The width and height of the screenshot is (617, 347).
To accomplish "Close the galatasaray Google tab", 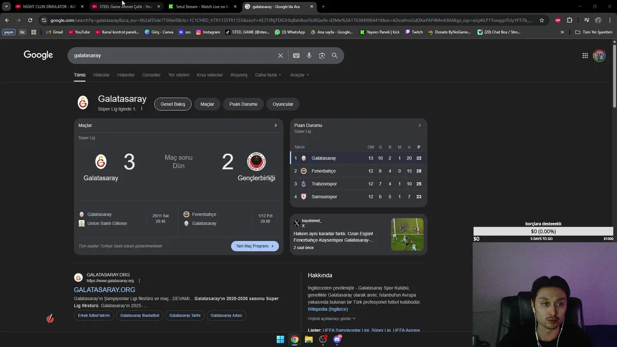I will [311, 7].
